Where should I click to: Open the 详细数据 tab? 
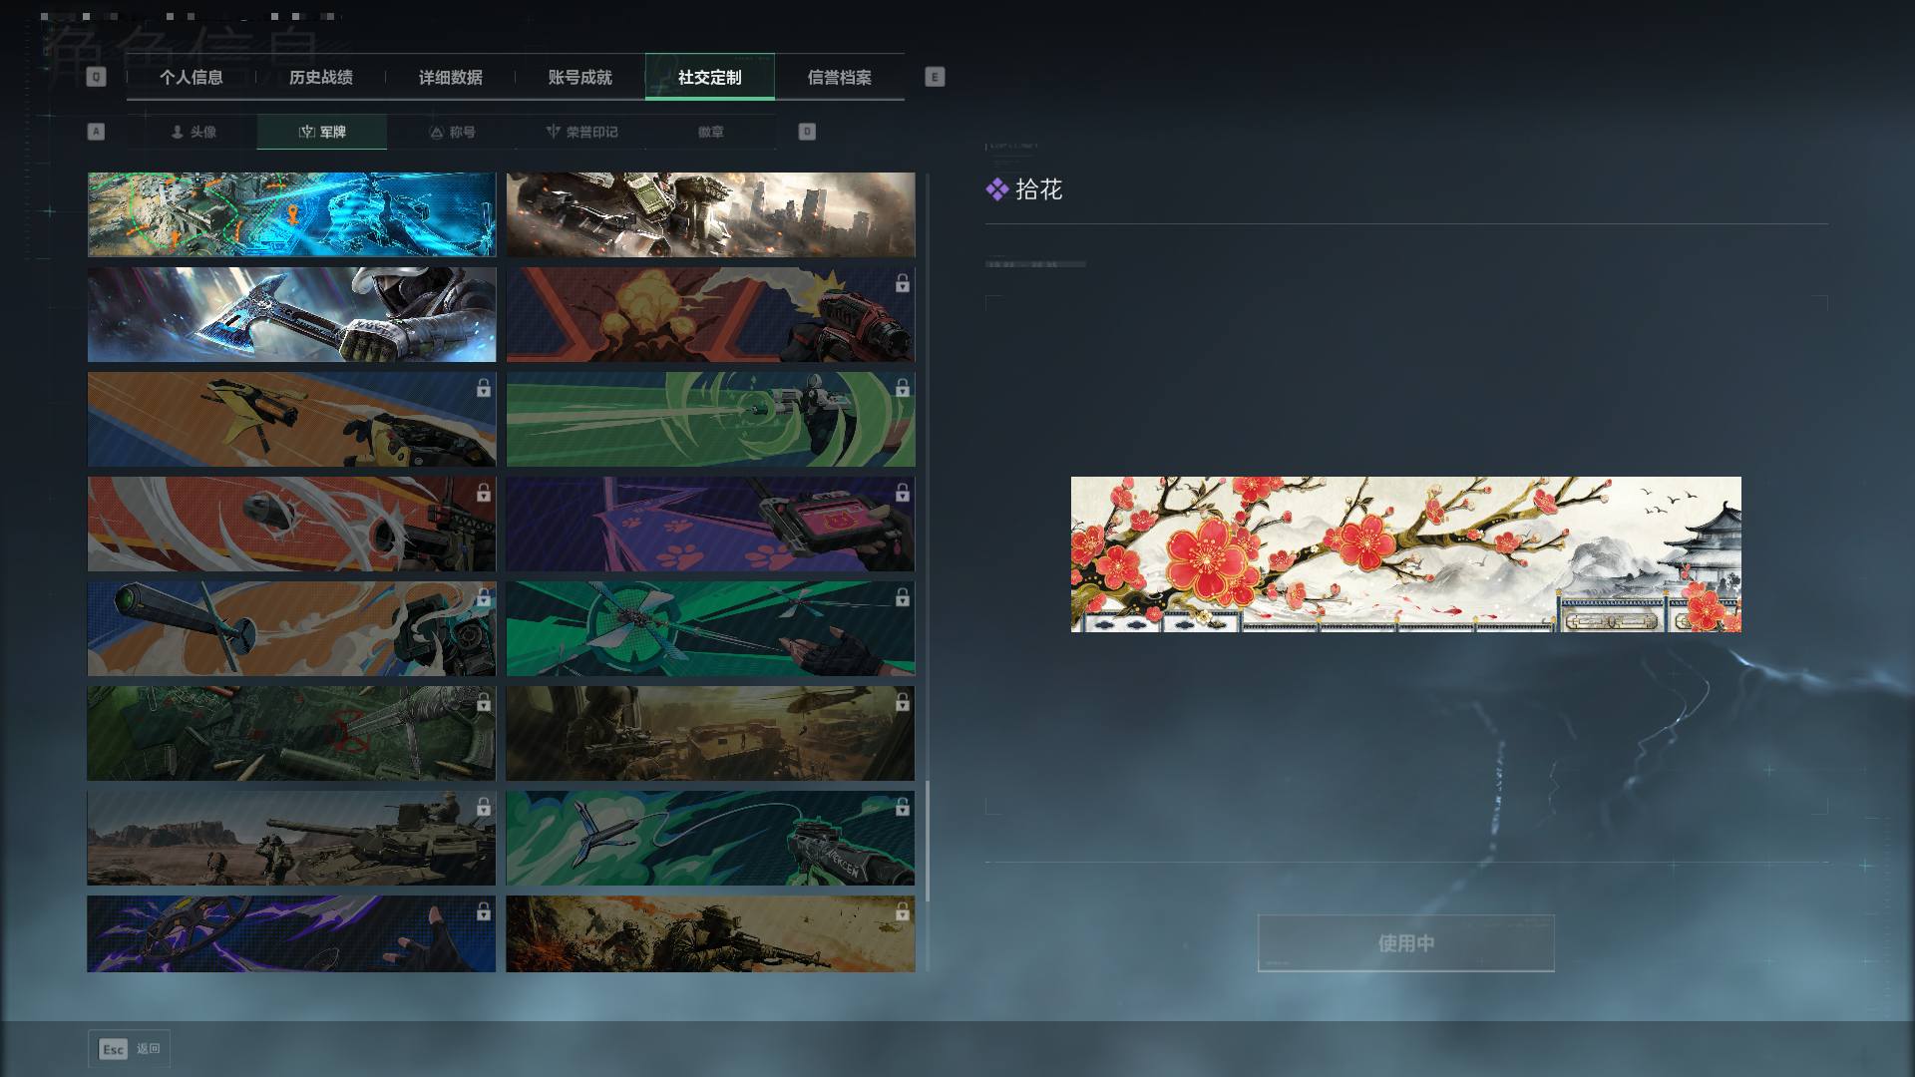coord(451,77)
